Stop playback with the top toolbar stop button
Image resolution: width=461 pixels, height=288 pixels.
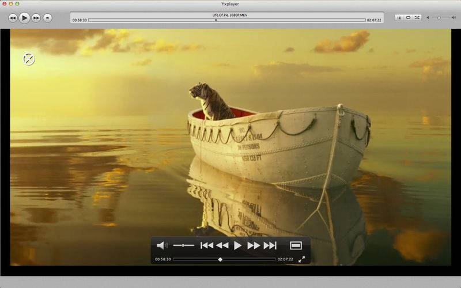coord(47,18)
